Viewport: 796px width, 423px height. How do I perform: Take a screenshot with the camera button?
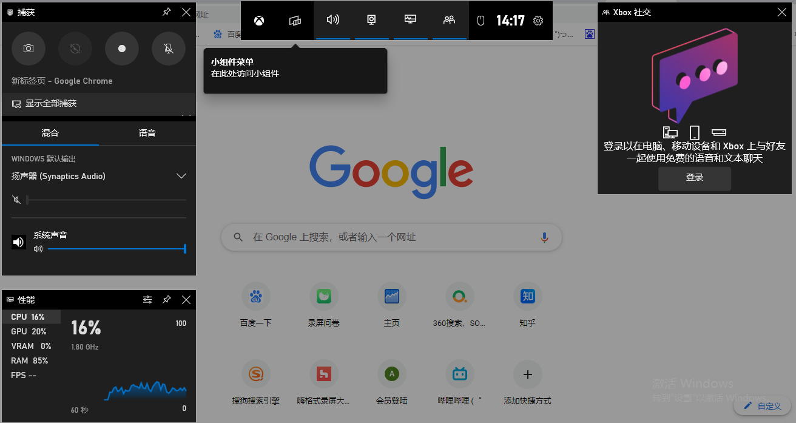pos(29,49)
